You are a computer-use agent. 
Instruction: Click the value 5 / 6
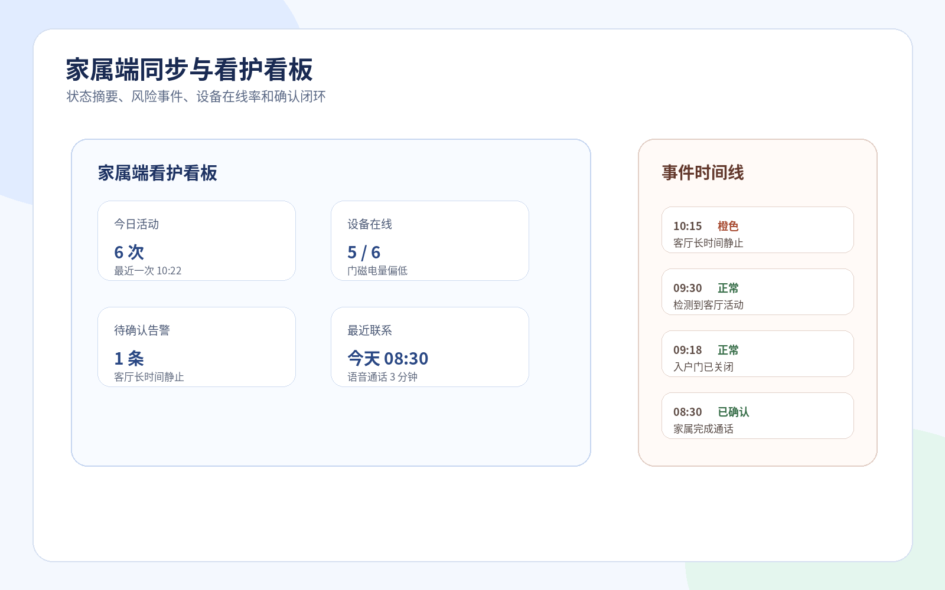tap(364, 252)
